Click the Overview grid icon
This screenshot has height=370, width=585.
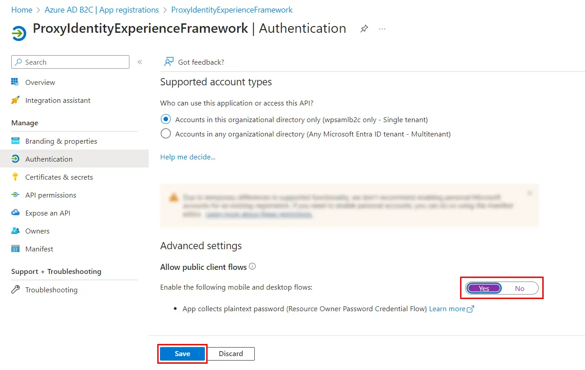tap(15, 82)
